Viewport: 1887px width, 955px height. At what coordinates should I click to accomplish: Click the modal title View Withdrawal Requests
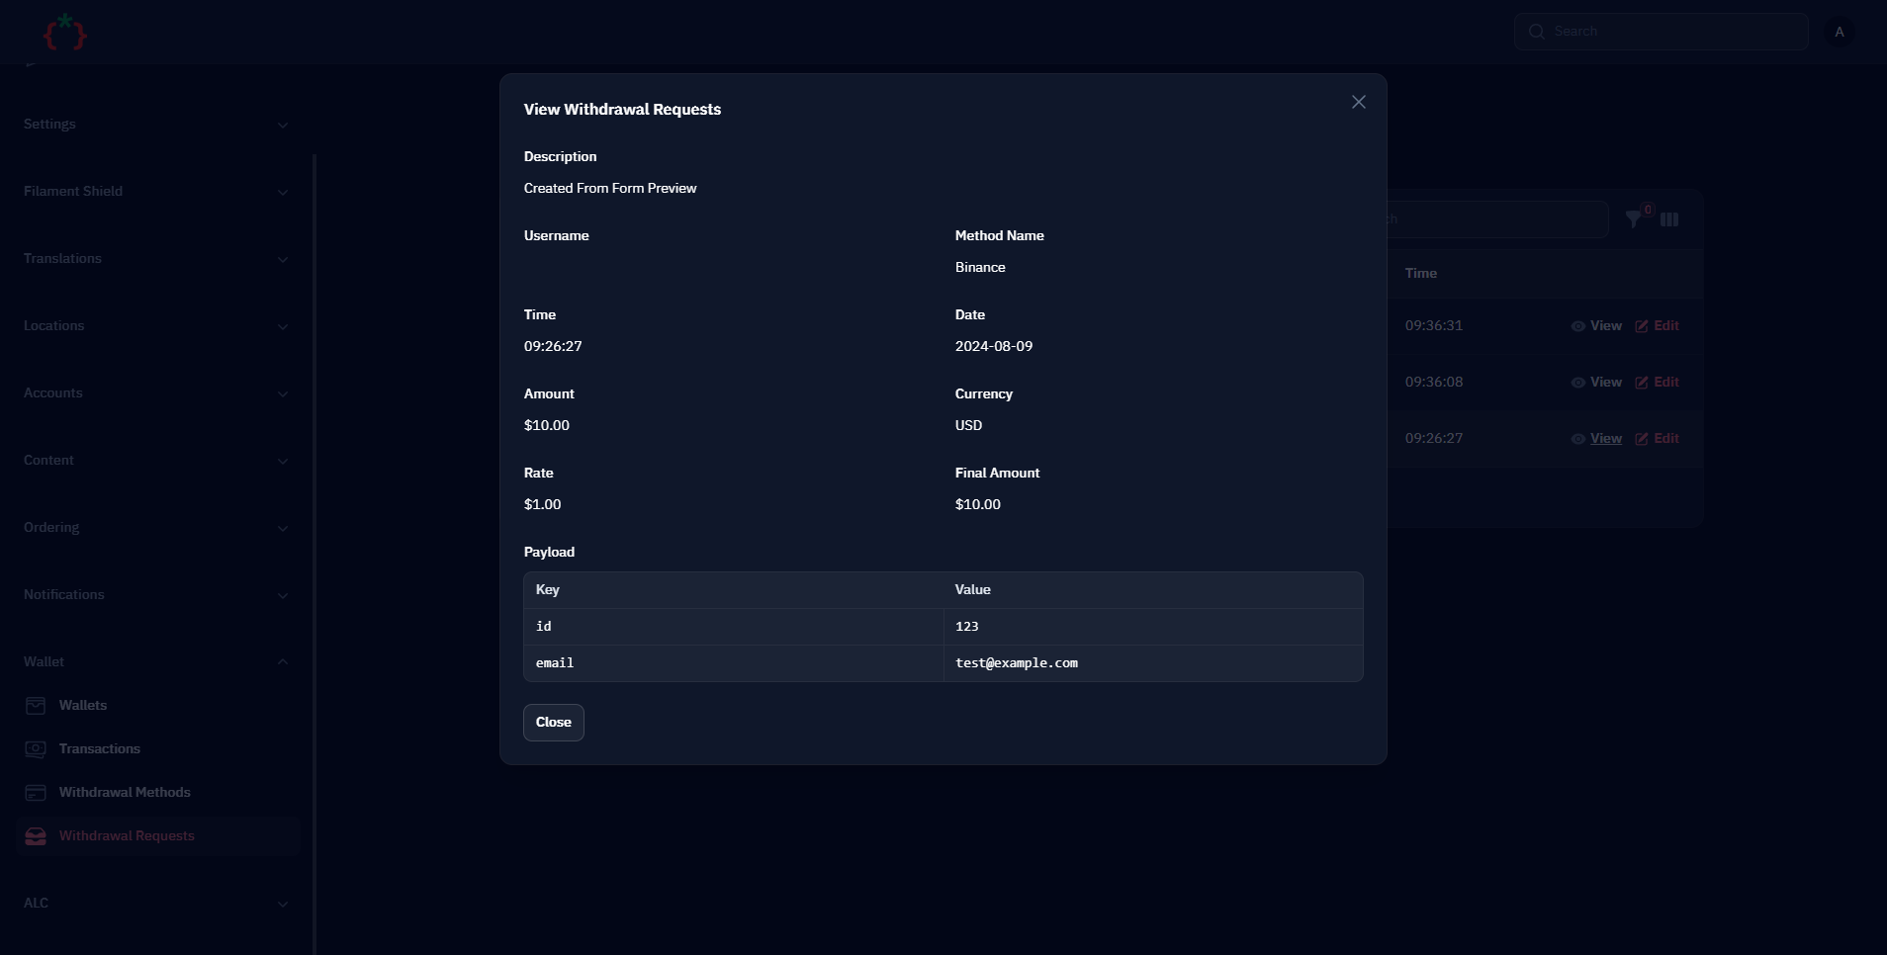pyautogui.click(x=622, y=110)
